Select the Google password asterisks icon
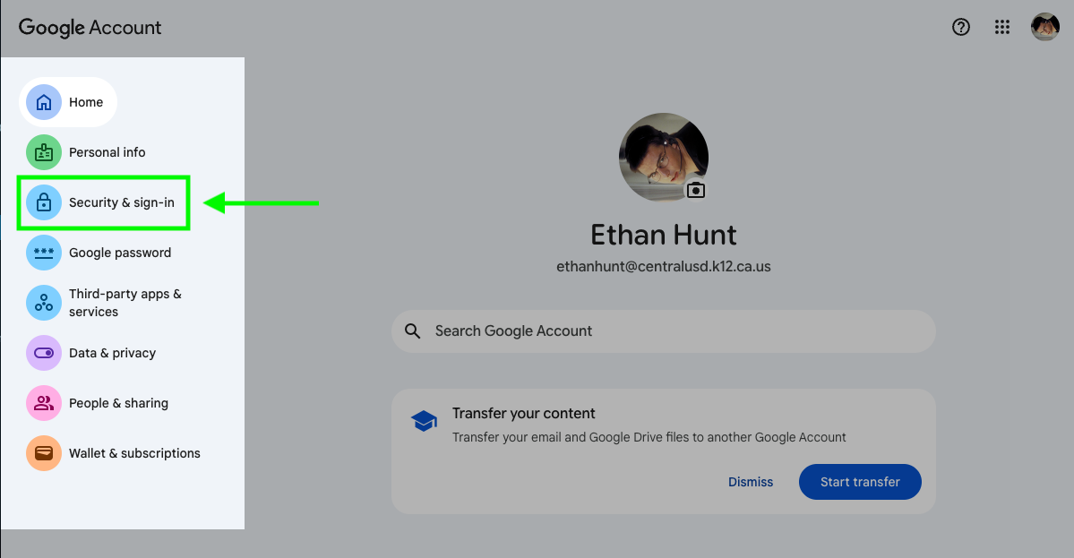1074x558 pixels. (44, 252)
